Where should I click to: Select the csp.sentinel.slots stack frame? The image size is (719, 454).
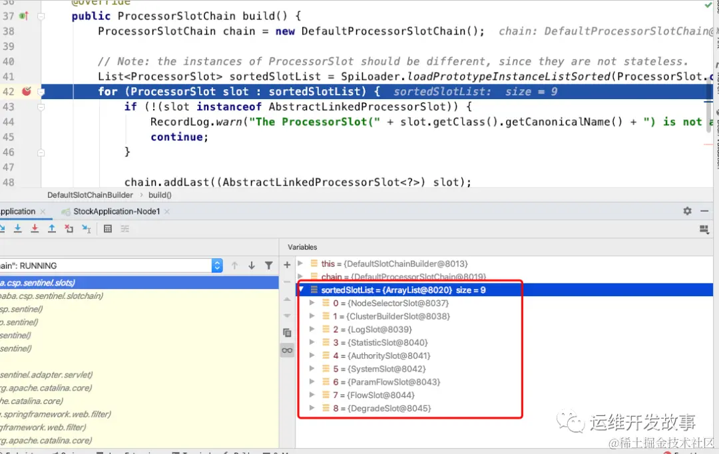(139, 282)
